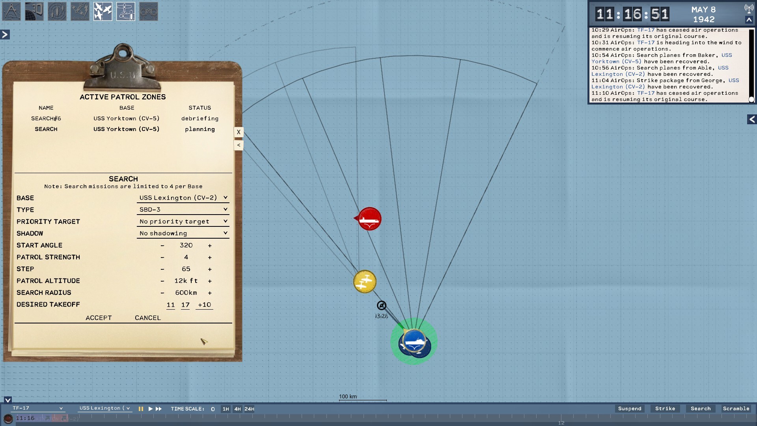Increase PATROL ALTITUDE with plus
The width and height of the screenshot is (757, 426).
pos(210,281)
